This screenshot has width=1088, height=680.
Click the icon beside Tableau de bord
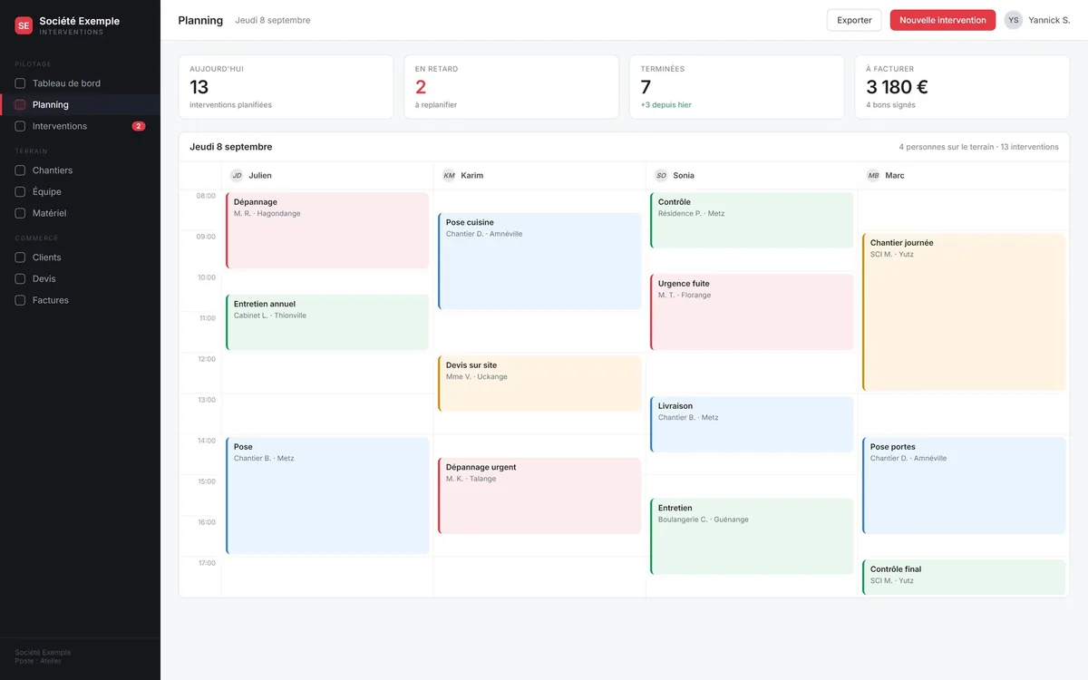click(20, 83)
